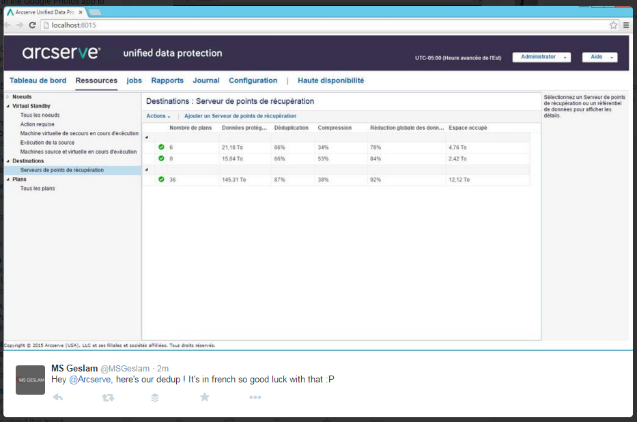Click the MS Geslam name link
637x422 pixels.
point(74,368)
